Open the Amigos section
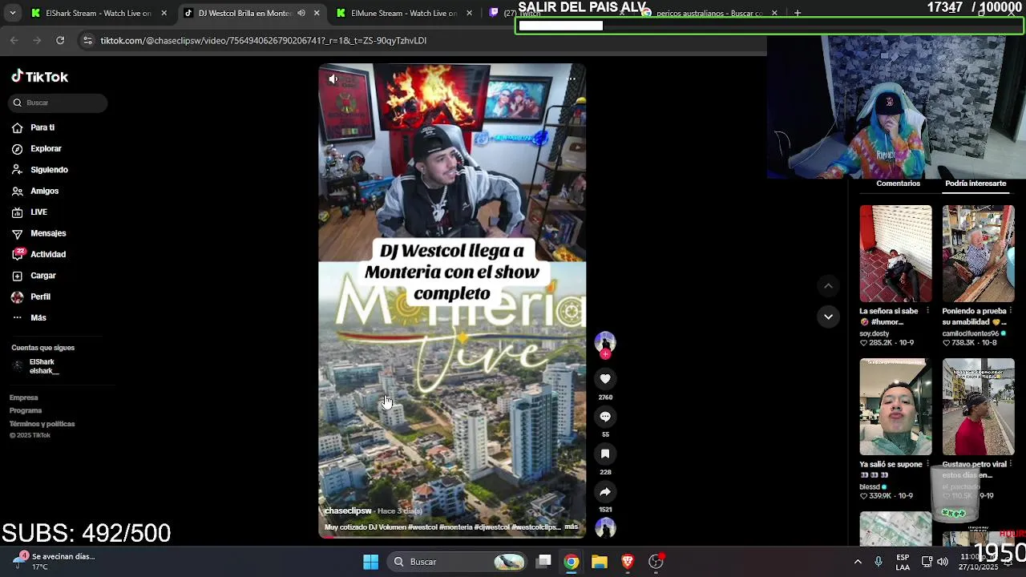 [34, 191]
